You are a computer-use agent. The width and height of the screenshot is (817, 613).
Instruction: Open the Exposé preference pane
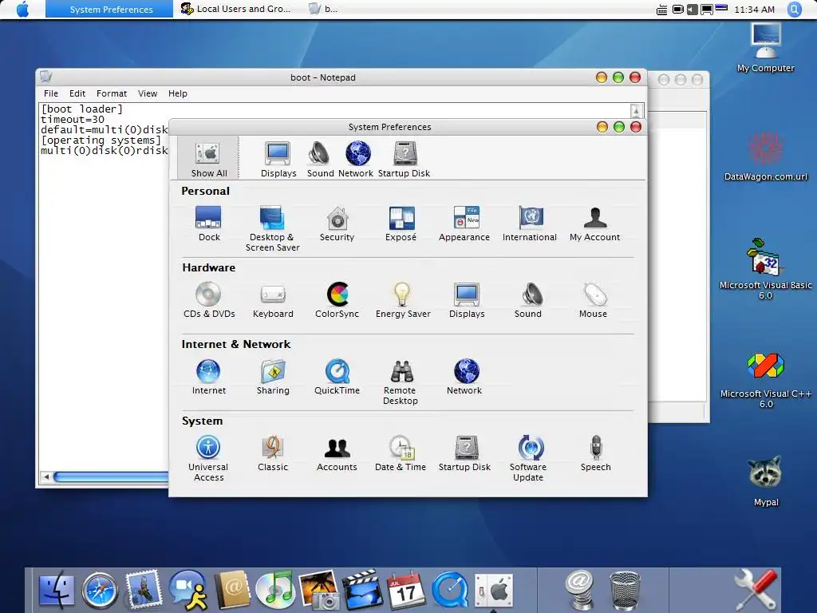[401, 224]
